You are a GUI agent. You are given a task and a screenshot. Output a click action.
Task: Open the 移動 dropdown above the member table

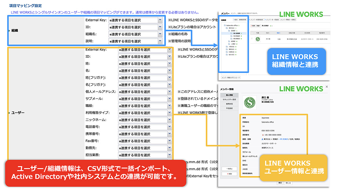click(258, 26)
